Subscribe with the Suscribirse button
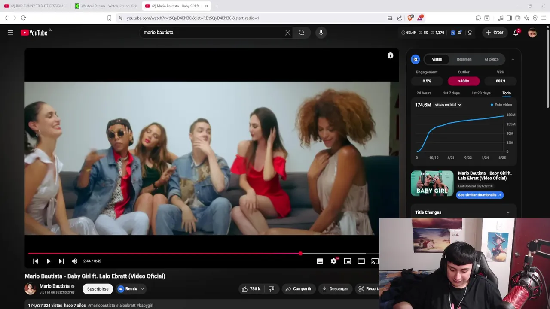The height and width of the screenshot is (309, 550). (98, 289)
